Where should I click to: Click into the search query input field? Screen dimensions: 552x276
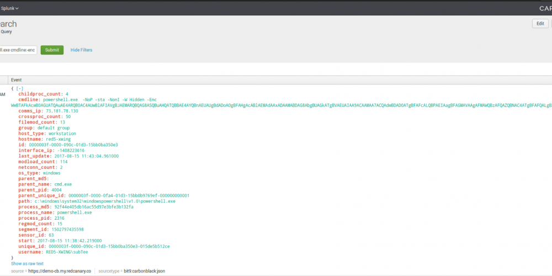pos(18,50)
